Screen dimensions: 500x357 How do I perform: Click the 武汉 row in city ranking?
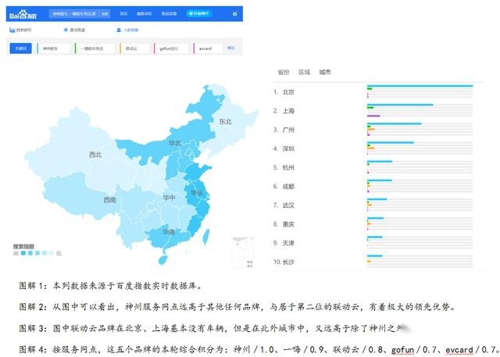coord(373,205)
